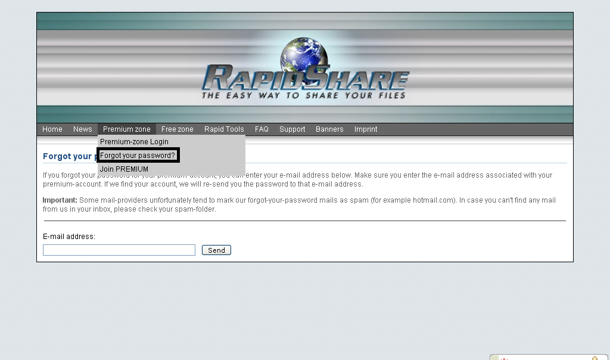Click the 'Important:' notice text
610x360 pixels.
click(x=60, y=200)
